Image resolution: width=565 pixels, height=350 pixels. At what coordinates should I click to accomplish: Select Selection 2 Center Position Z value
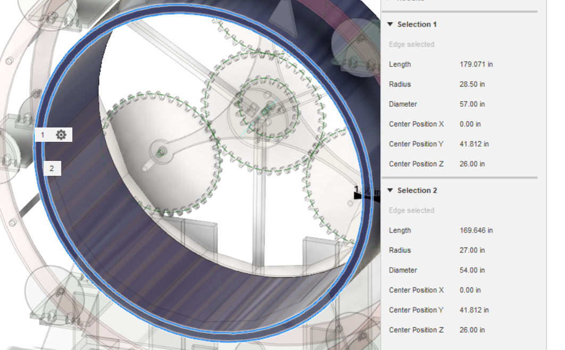tap(472, 330)
